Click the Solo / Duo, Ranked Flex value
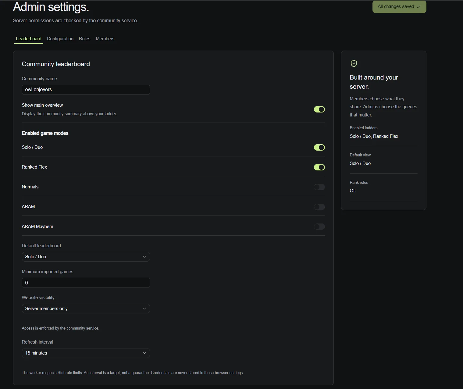Image resolution: width=463 pixels, height=389 pixels. tap(374, 136)
